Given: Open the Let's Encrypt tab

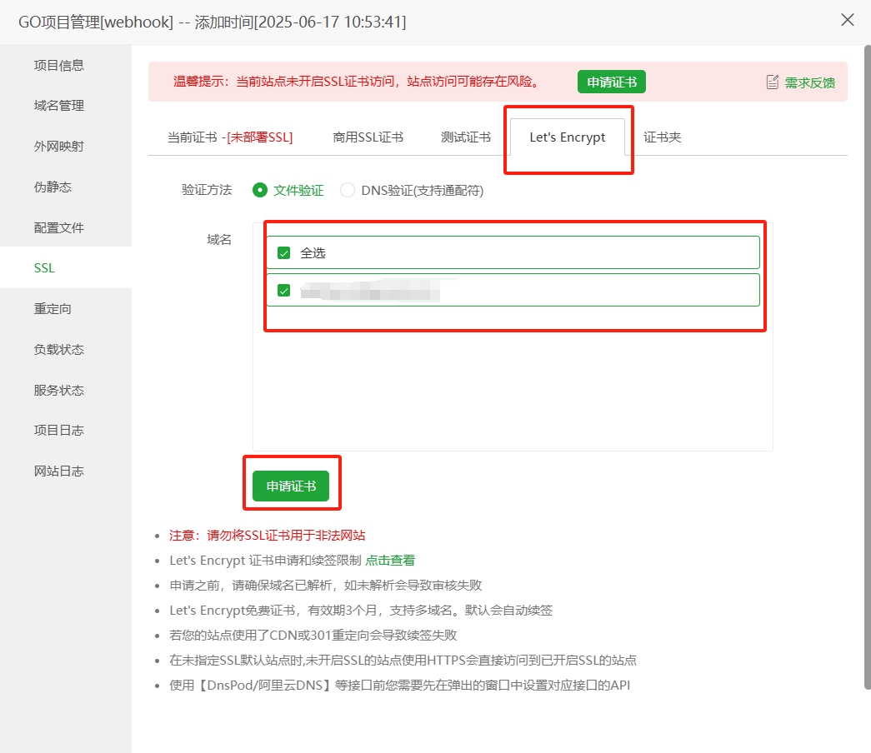Looking at the screenshot, I should tap(568, 137).
